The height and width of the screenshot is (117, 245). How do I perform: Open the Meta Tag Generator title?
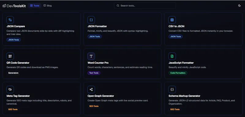pos(18,96)
